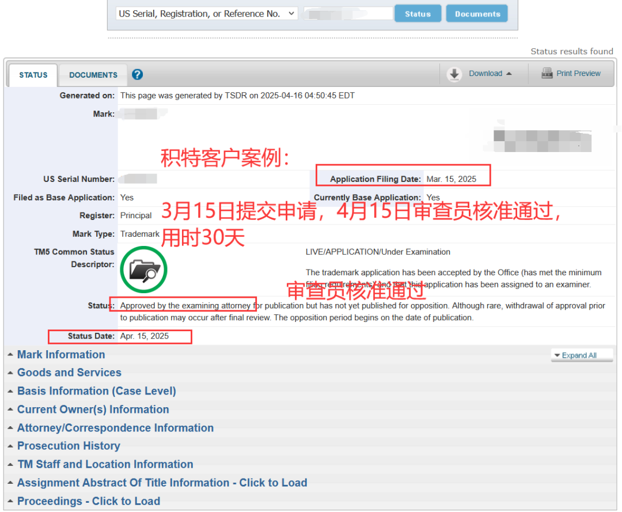This screenshot has width=622, height=512.
Task: Click the Download arrow icon
Action: 454,73
